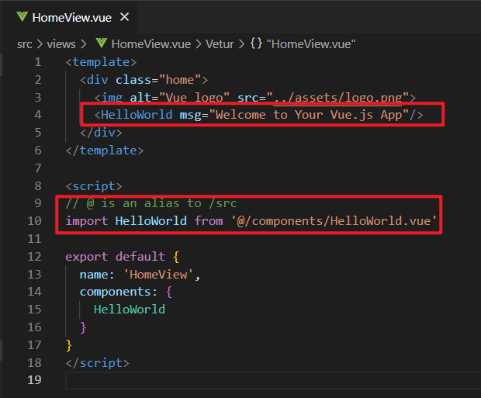Screen dimensions: 481x398
Task: Click the Vue icon in breadcrumb path
Action: (101, 43)
